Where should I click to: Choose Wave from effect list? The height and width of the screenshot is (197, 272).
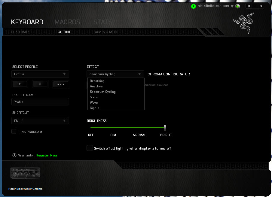click(x=116, y=102)
